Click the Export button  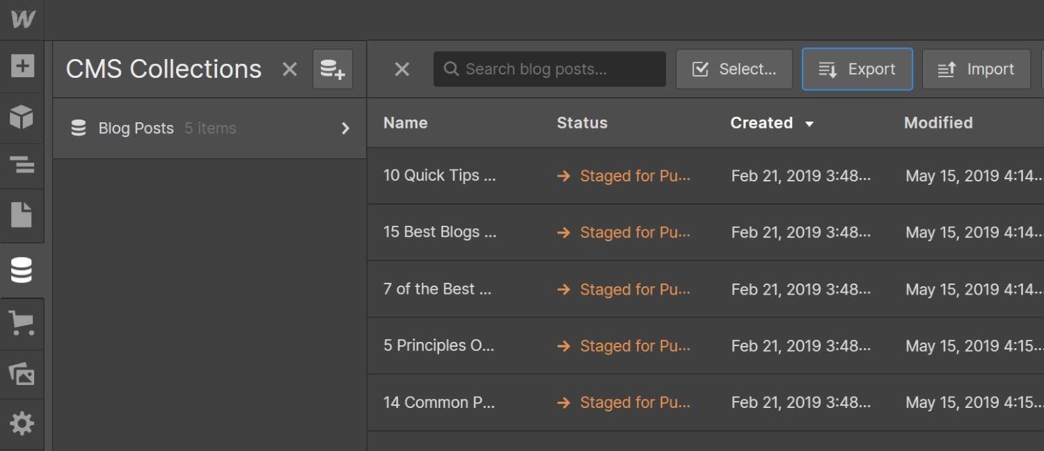coord(857,69)
